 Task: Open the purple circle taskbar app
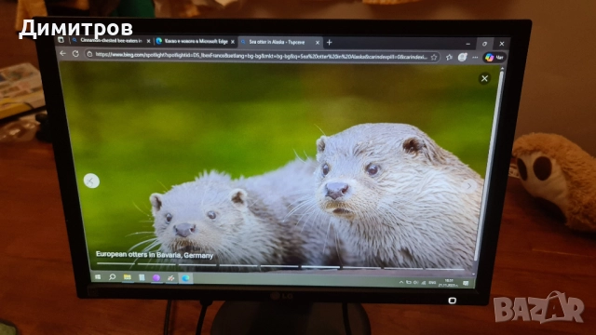(x=156, y=278)
